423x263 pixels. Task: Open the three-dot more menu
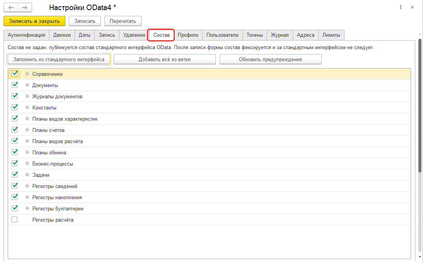click(x=401, y=7)
